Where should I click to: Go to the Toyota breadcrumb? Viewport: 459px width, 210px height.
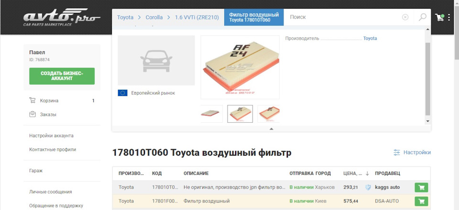[x=125, y=17]
